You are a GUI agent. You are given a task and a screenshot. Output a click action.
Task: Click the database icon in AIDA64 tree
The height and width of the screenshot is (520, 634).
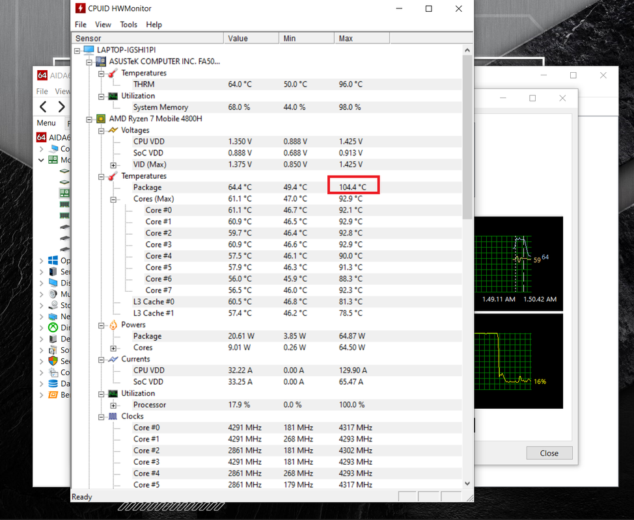(53, 383)
